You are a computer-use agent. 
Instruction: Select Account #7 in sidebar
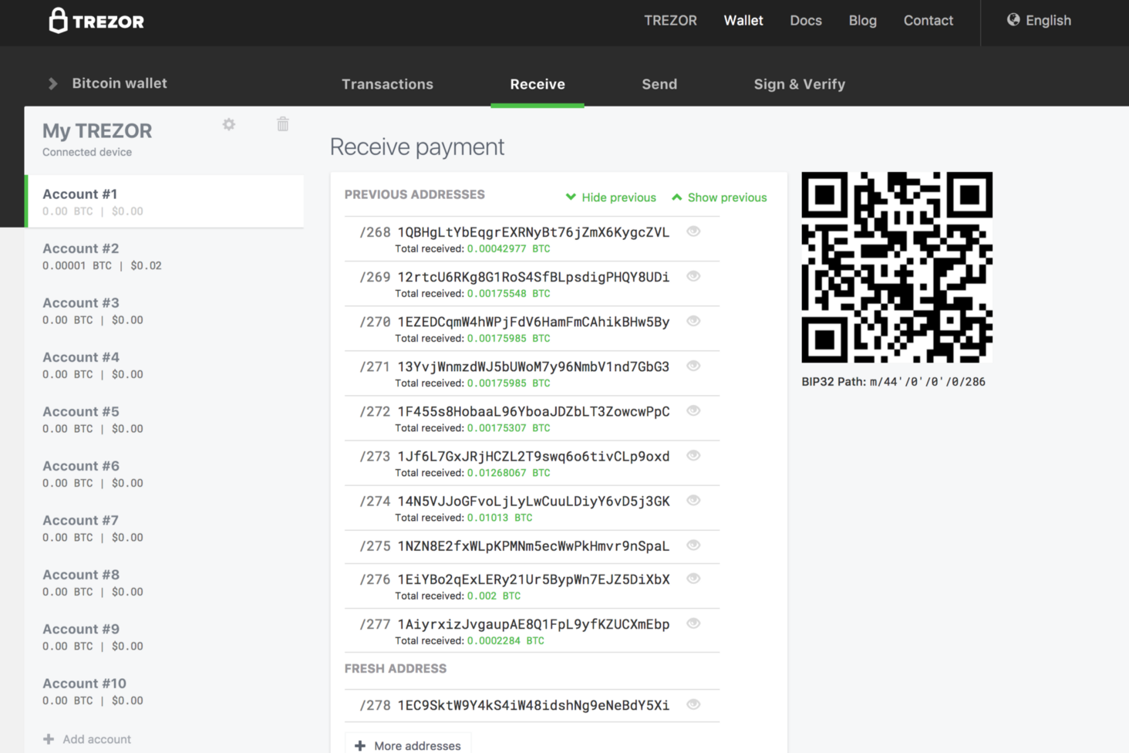164,528
